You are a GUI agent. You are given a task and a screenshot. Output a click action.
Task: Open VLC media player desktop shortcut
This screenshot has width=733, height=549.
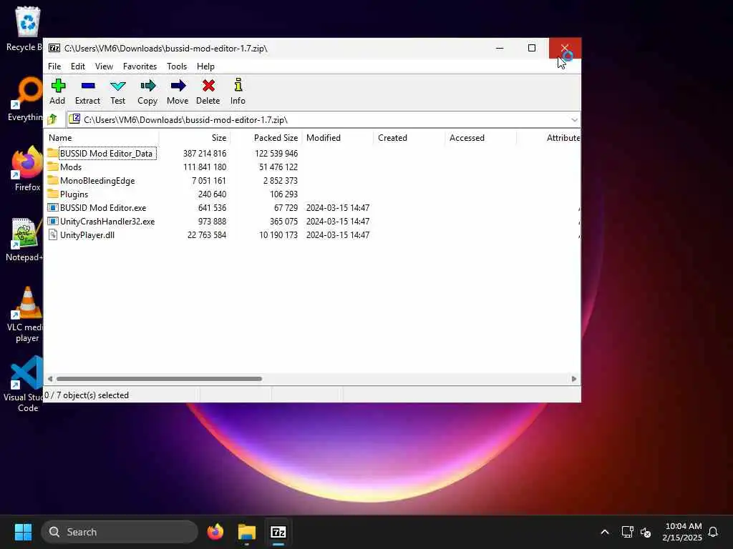(x=27, y=302)
